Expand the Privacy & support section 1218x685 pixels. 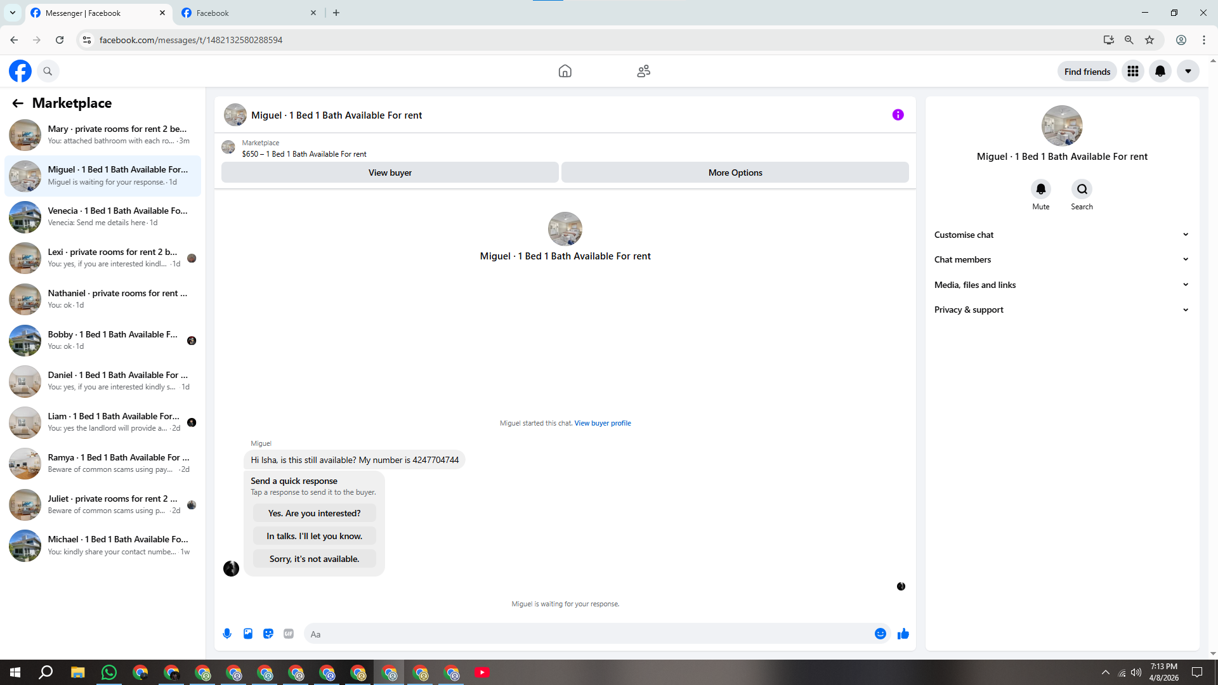point(1061,310)
